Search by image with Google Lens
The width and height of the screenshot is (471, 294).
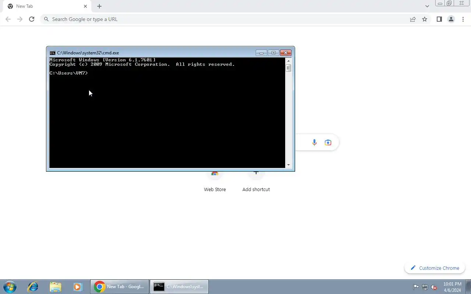point(328,143)
